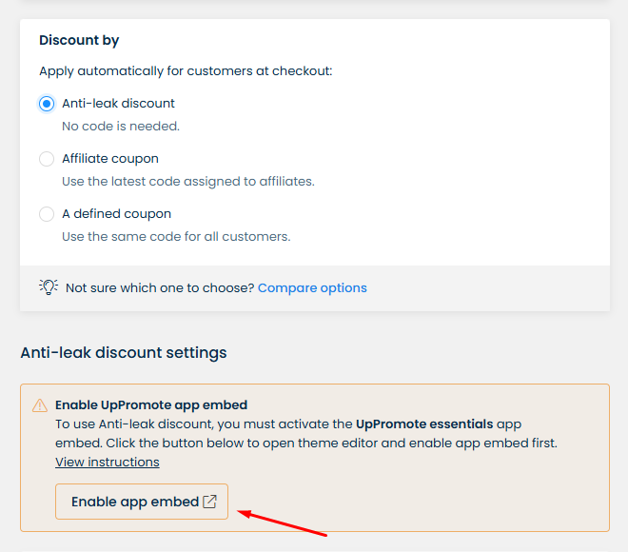Select the Anti-leak discount radio button
The width and height of the screenshot is (628, 552).
(47, 104)
